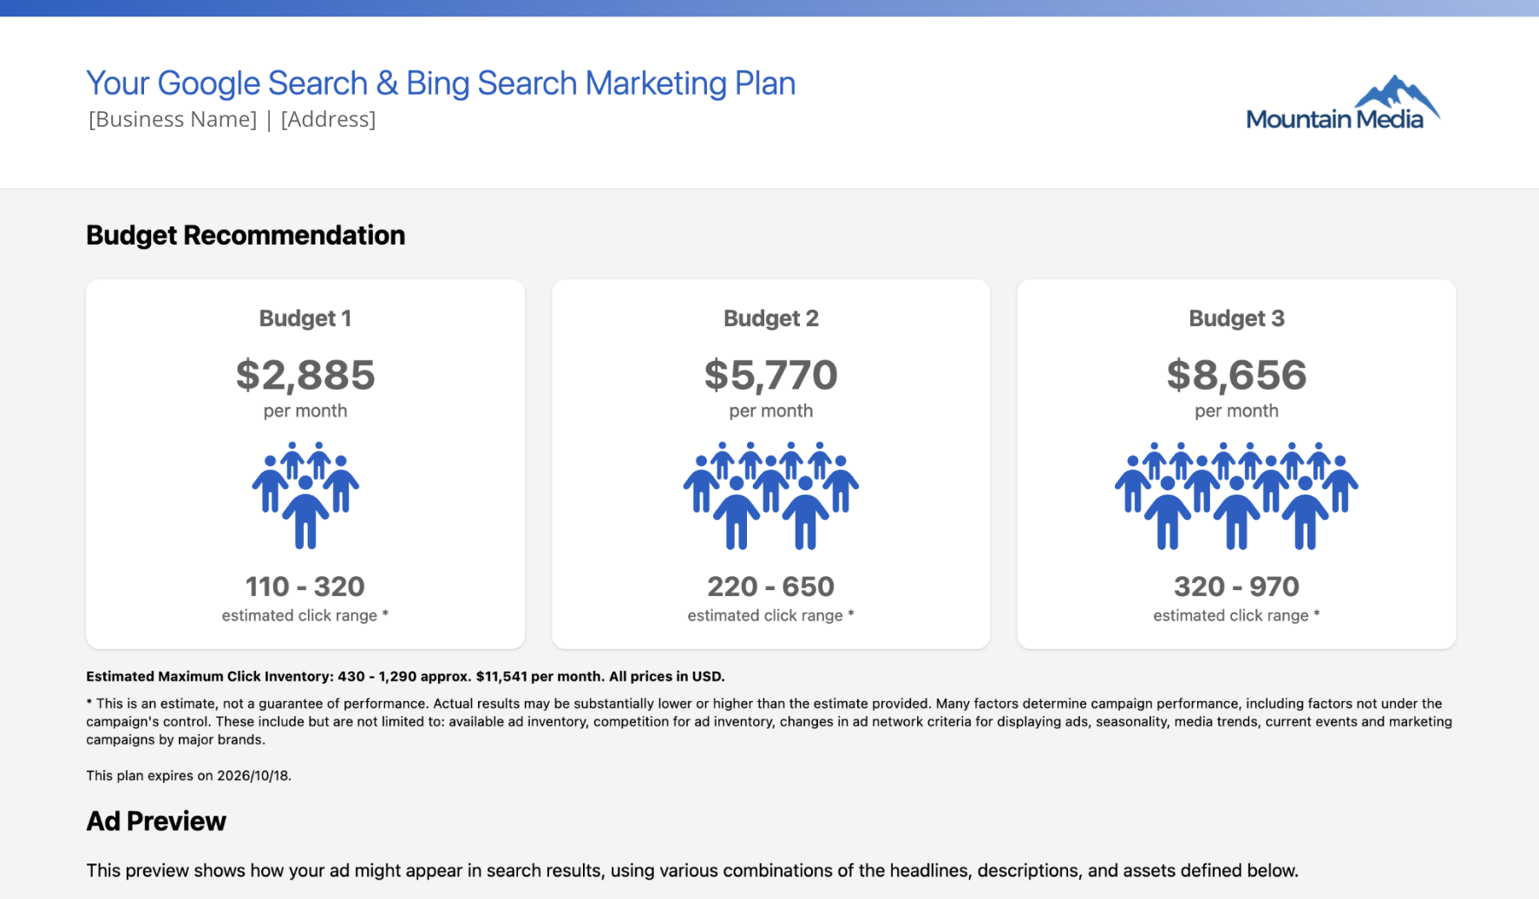
Task: Select the Budget 1 card heading
Action: click(305, 318)
